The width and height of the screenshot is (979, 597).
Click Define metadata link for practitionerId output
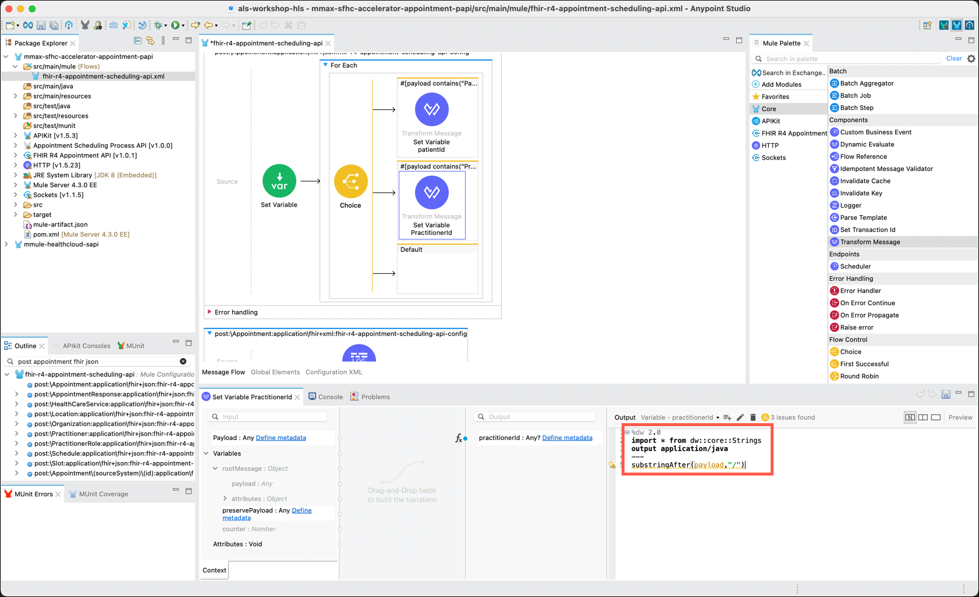pos(567,438)
